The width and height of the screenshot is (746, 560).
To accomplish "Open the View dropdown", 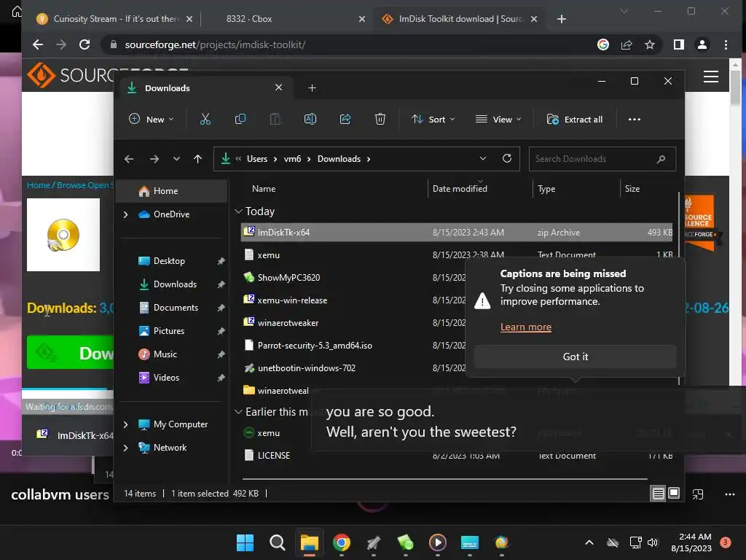I will tap(498, 119).
